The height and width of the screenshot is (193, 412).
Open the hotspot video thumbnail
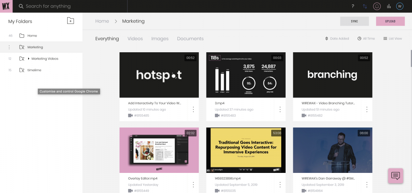[x=159, y=75]
